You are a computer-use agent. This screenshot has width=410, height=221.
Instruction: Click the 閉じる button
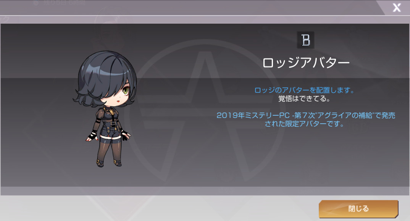tap(358, 209)
